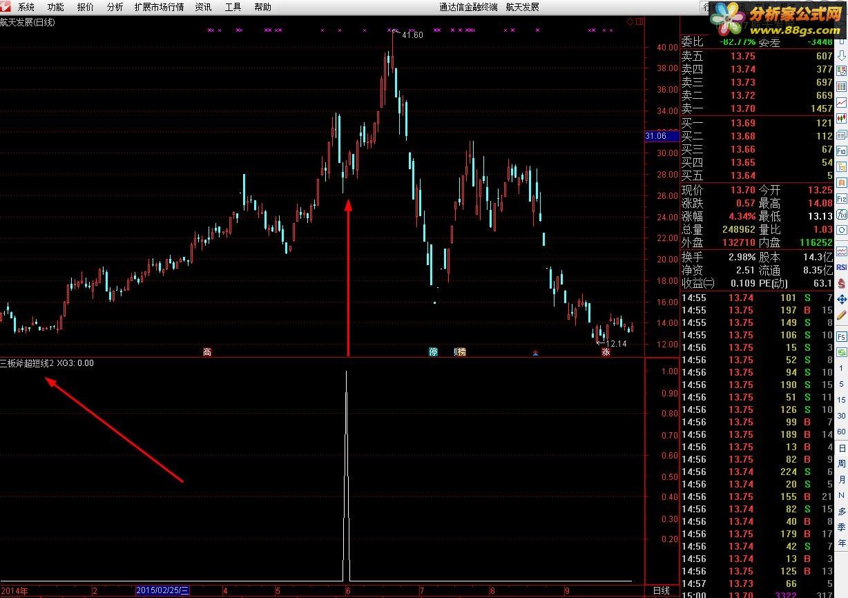Click the red diamond icon near chart top-right

pyautogui.click(x=630, y=22)
